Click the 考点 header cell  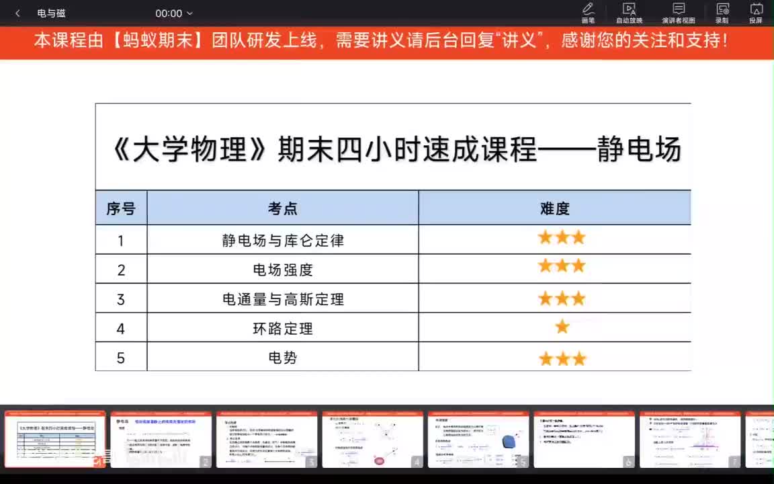(x=283, y=208)
